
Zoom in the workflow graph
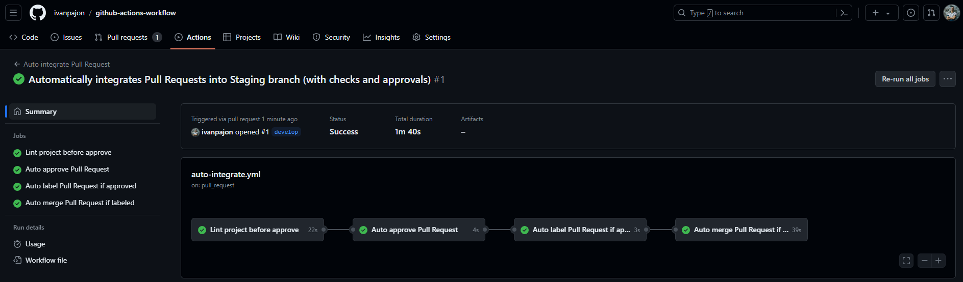click(x=939, y=261)
